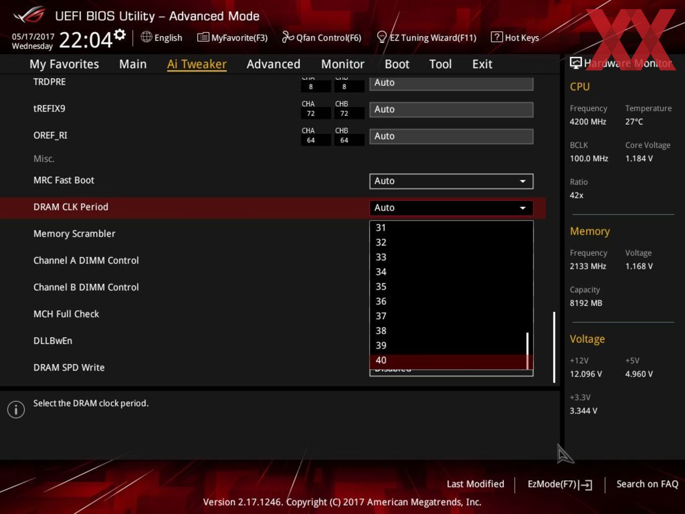Switch to My Favorites tab

click(x=64, y=64)
